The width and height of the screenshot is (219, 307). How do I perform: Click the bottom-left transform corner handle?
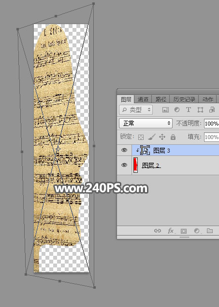tap(26, 274)
